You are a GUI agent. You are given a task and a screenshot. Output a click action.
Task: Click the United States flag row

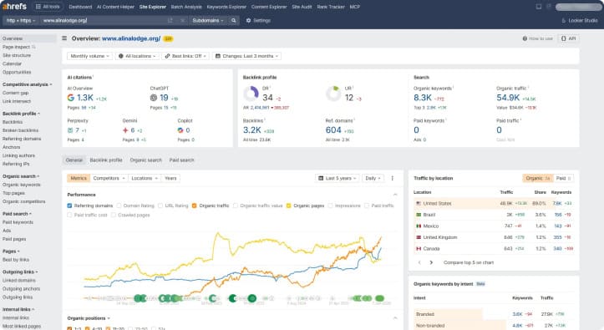(x=494, y=203)
